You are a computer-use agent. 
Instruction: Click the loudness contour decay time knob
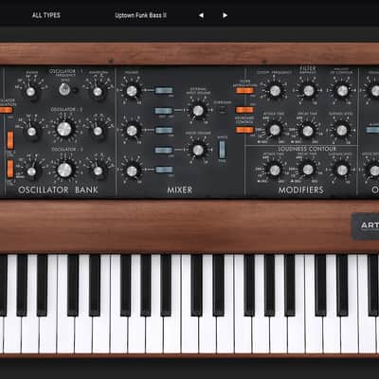point(308,170)
